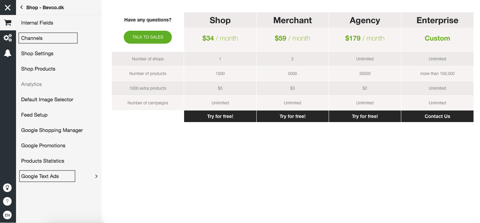Open the settings gears icon
480x223 pixels.
click(7, 38)
